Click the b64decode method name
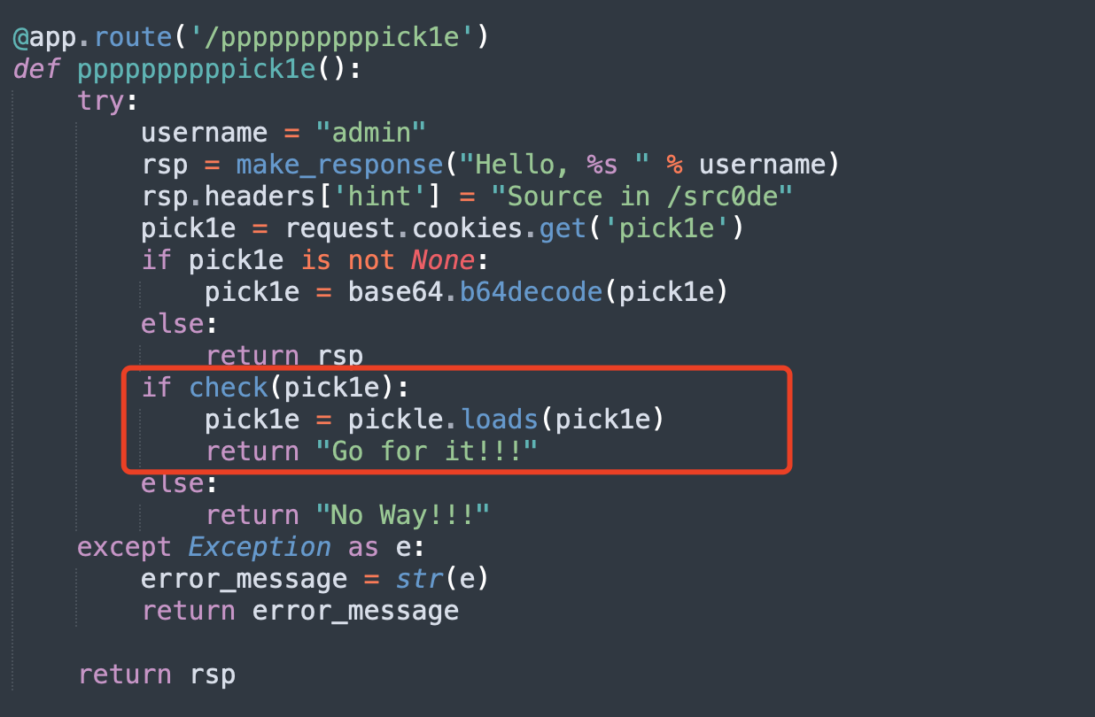 532,292
